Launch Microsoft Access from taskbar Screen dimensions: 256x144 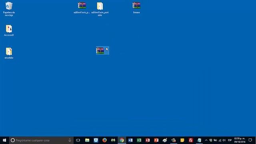tap(148, 140)
